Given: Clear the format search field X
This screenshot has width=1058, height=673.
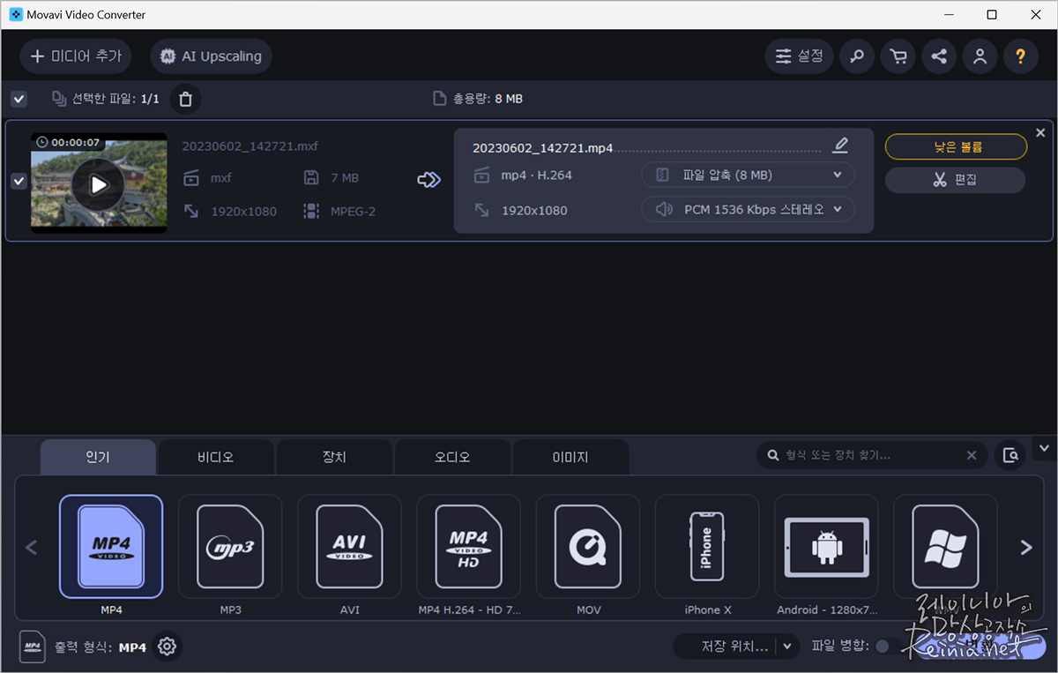Looking at the screenshot, I should tap(972, 455).
